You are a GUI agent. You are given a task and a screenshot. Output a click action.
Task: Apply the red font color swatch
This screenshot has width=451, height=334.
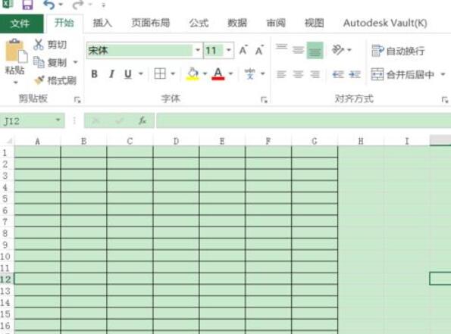pos(218,74)
